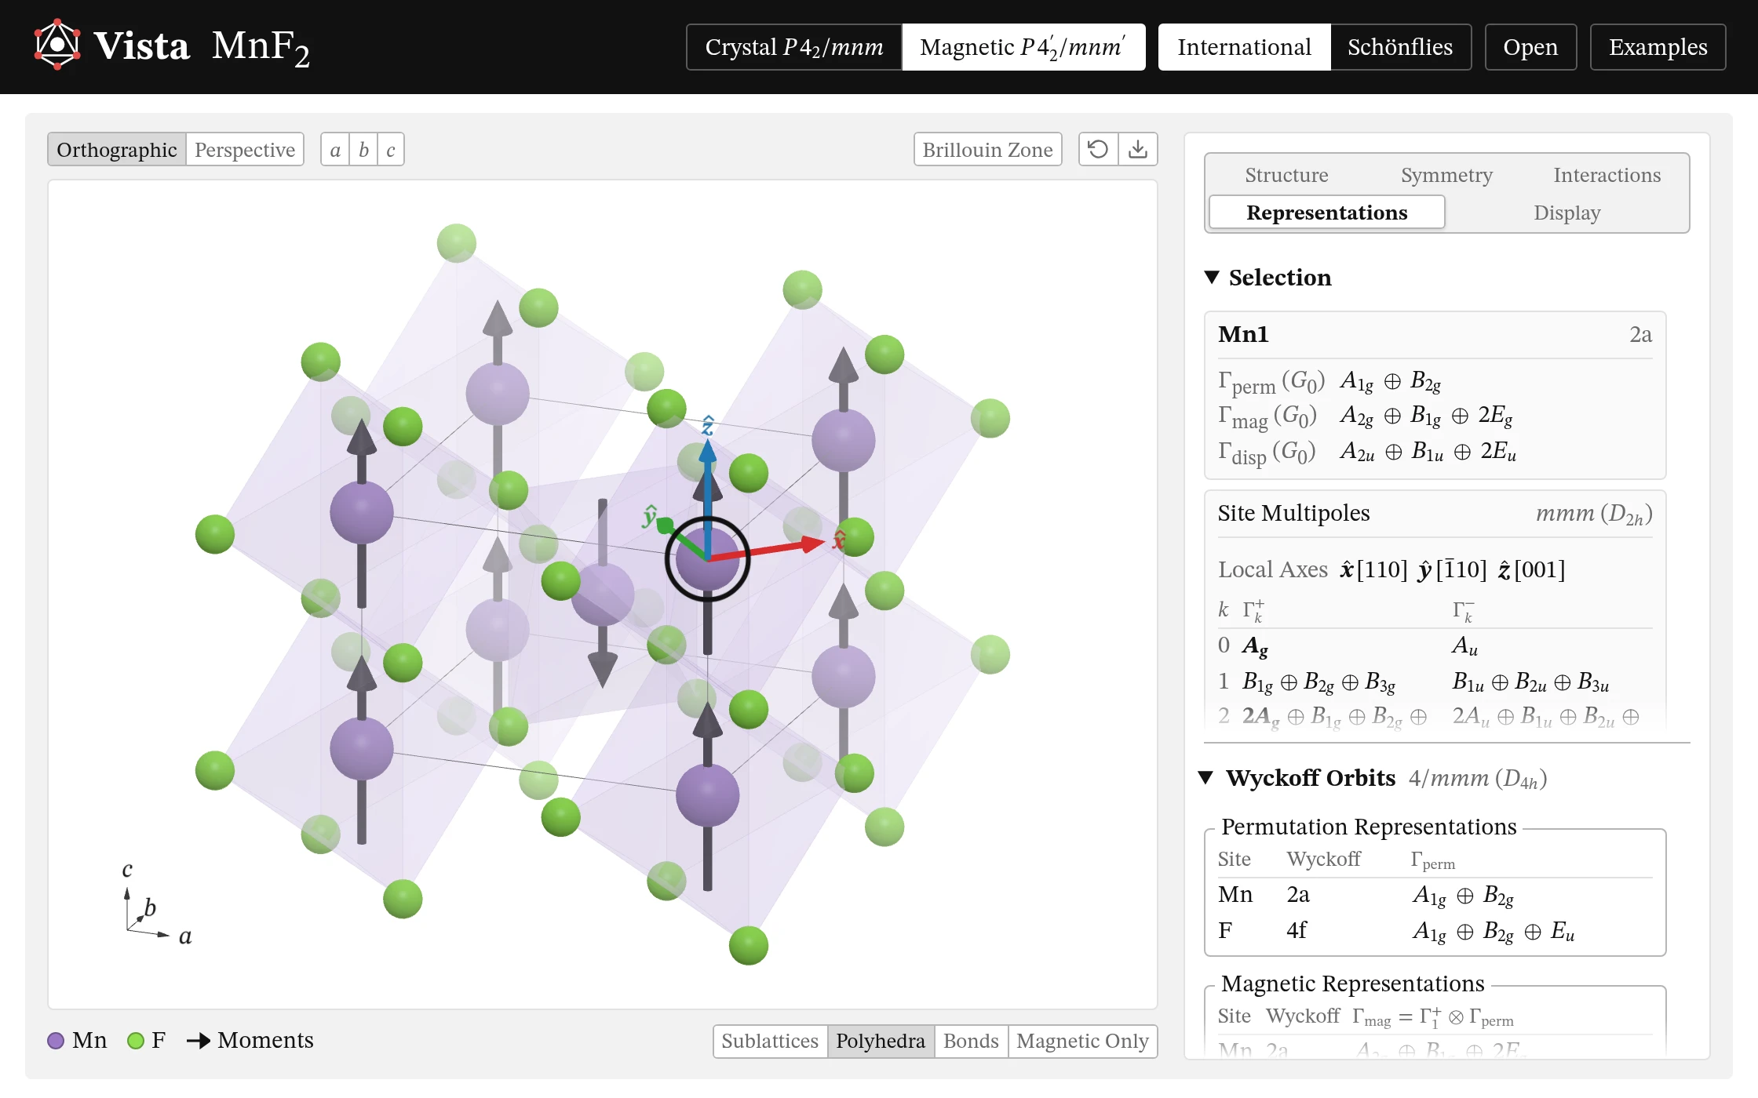Download the structure image
Image resolution: width=1758 pixels, height=1098 pixels.
(1138, 149)
